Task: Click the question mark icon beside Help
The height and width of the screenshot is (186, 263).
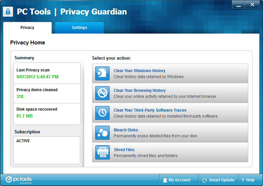Action: pos(243,180)
